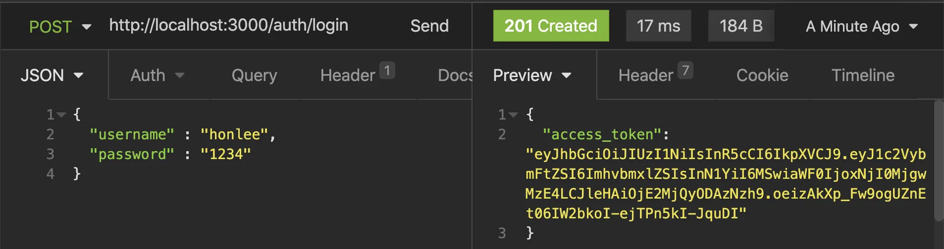Switch to the Query tab

[x=254, y=76]
